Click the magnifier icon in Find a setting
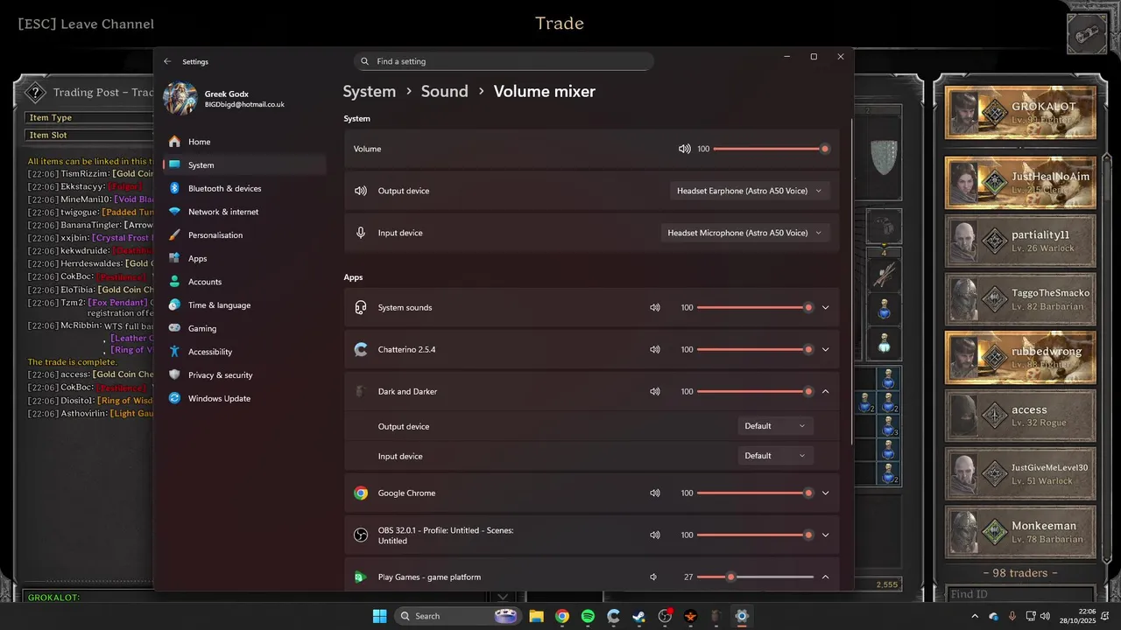Image resolution: width=1121 pixels, height=630 pixels. click(365, 61)
